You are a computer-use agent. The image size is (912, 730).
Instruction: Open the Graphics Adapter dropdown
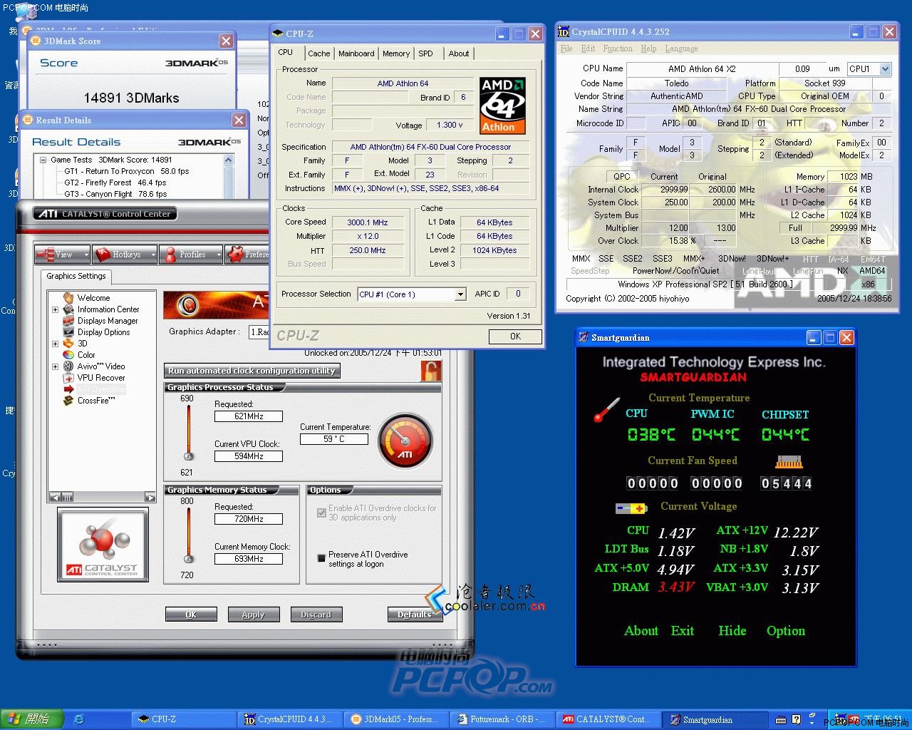click(x=259, y=332)
